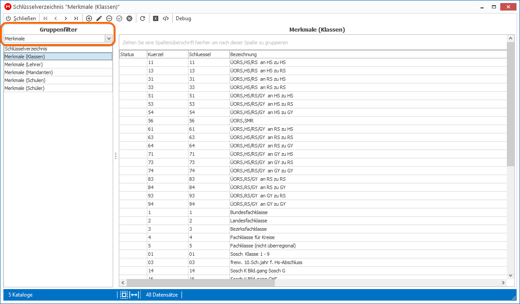The width and height of the screenshot is (520, 304).
Task: Select the row Landesfachklasse
Action: pos(313,221)
